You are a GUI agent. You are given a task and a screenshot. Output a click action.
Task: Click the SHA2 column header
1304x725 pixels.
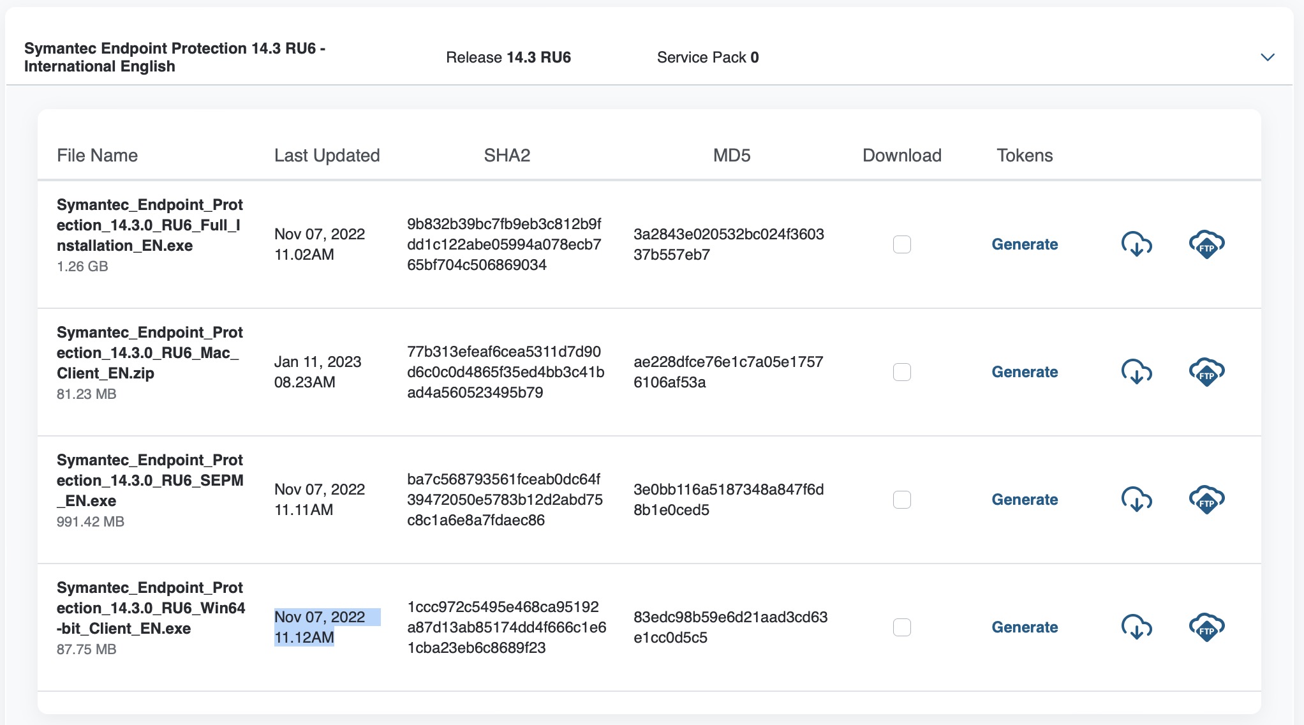507,155
